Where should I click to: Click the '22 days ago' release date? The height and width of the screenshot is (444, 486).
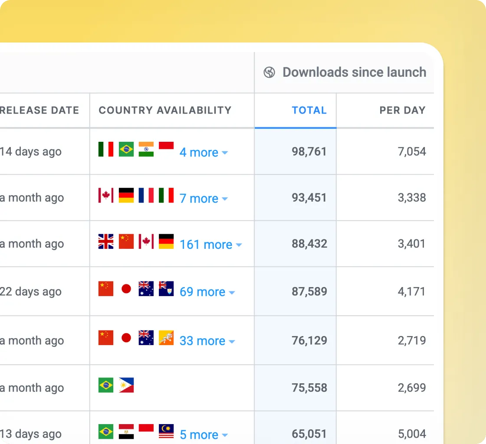point(31,292)
